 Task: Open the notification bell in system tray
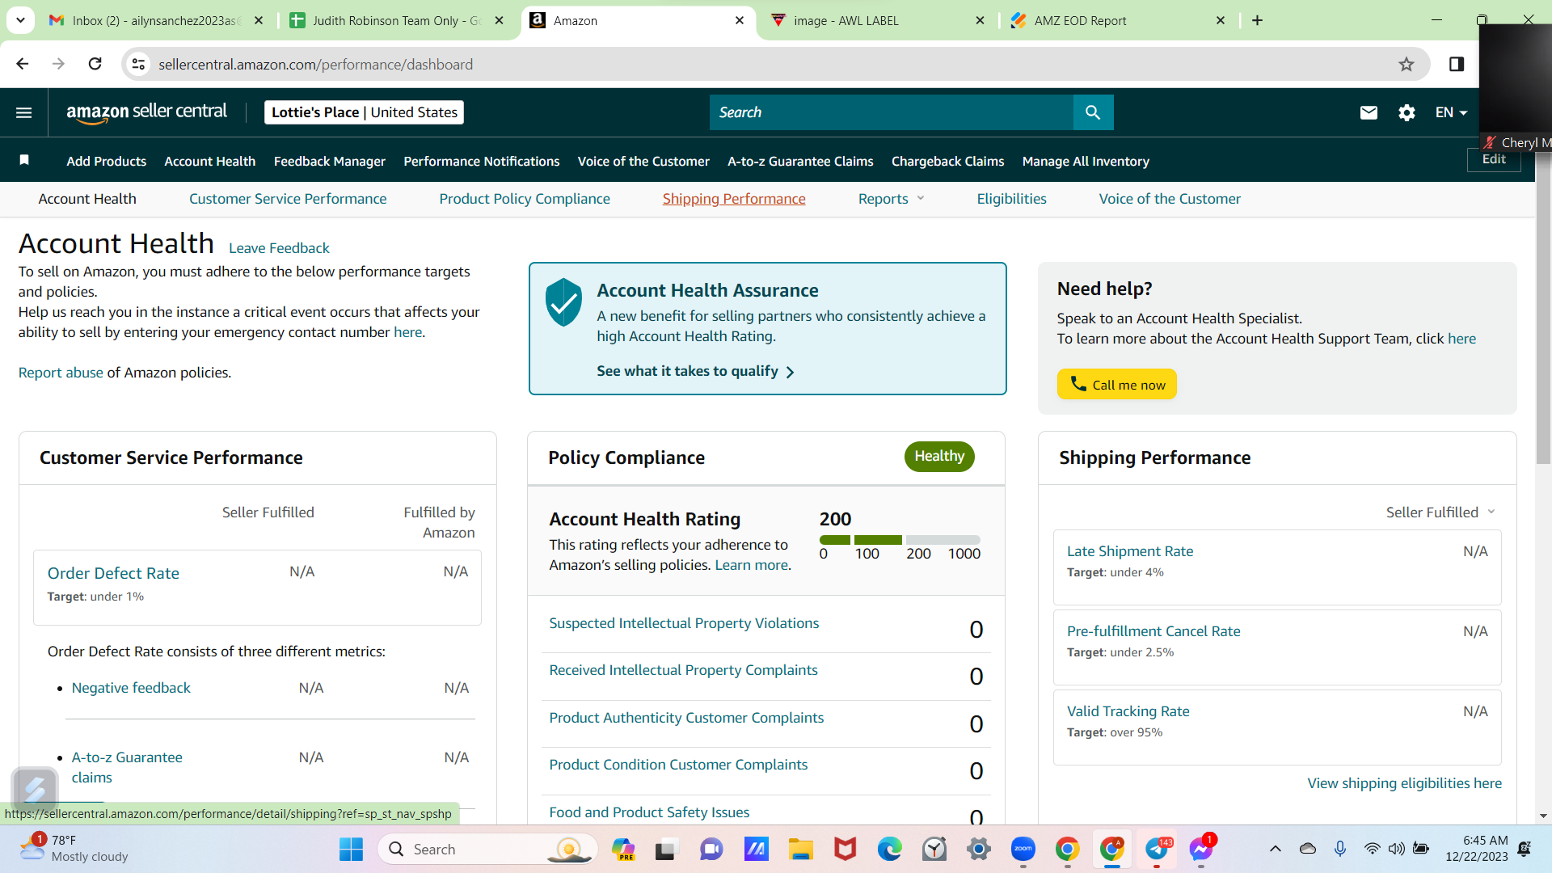(x=1525, y=849)
